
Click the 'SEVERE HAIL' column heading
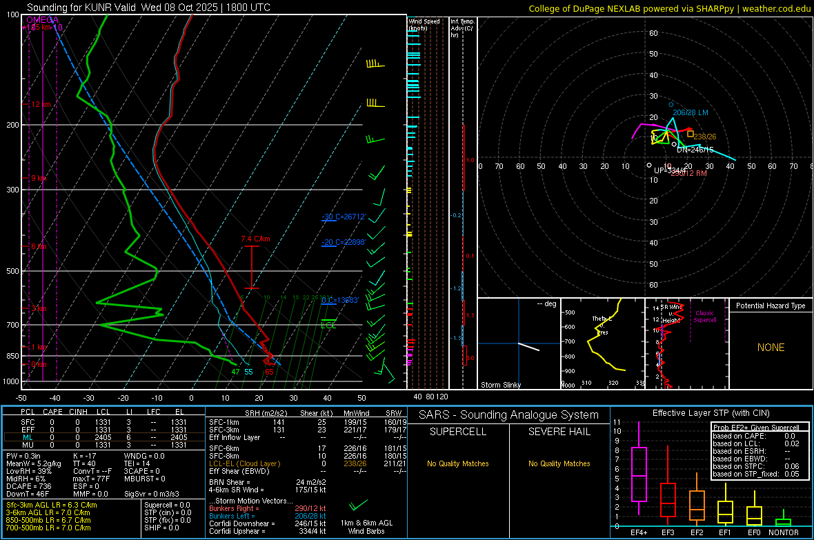tap(559, 432)
